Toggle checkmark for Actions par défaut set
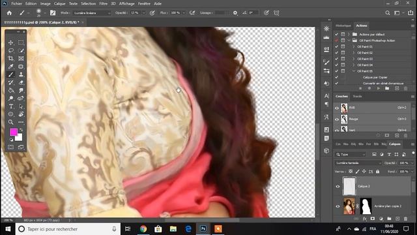 (336, 35)
